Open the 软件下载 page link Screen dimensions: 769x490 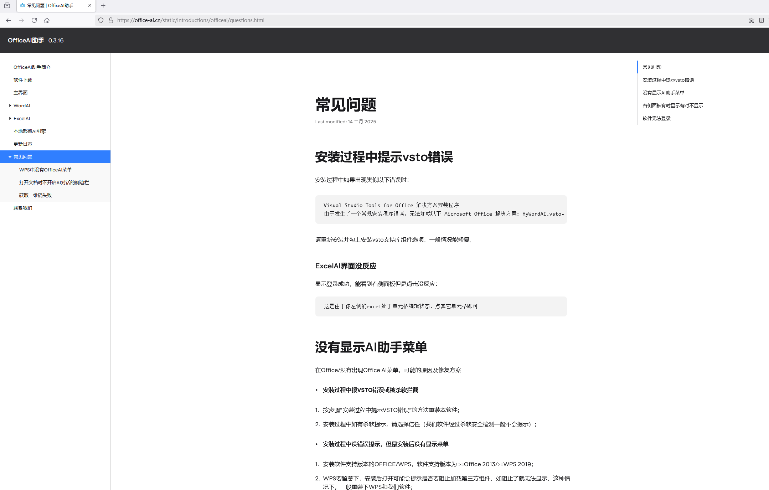coord(23,79)
